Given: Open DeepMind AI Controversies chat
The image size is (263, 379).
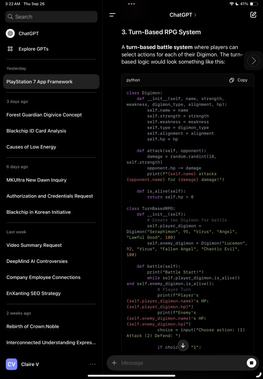Looking at the screenshot, I should 37,261.
